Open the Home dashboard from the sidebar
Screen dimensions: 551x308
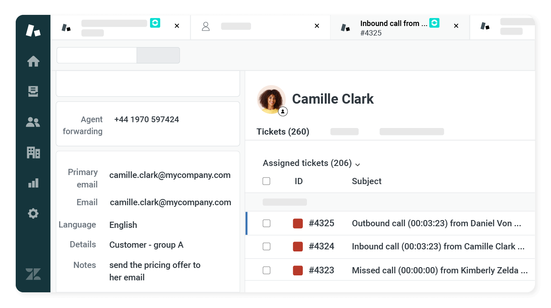[x=33, y=61]
